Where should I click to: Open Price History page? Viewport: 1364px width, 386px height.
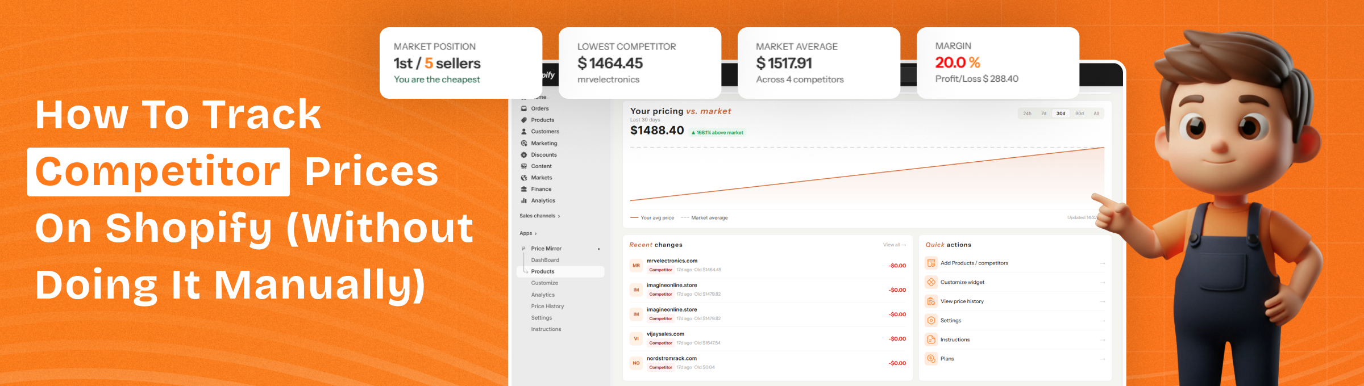(547, 306)
